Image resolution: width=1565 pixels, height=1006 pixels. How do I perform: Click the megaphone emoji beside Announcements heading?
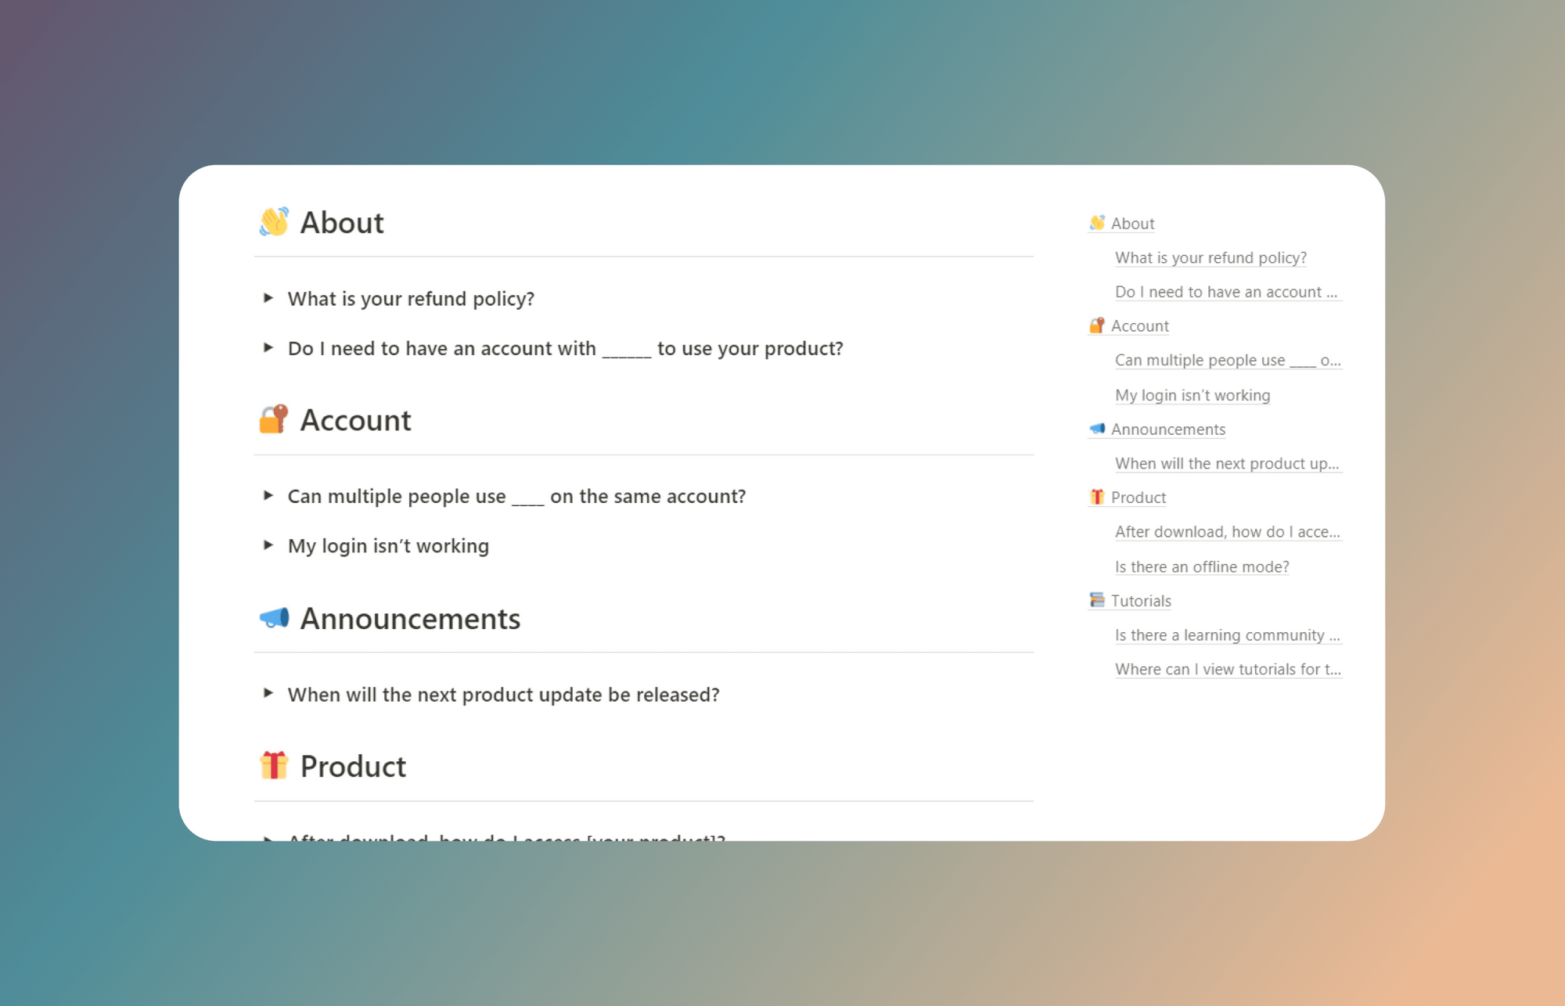(275, 618)
